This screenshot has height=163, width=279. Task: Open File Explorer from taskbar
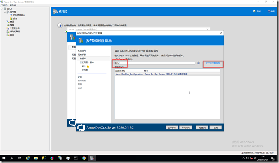point(36,158)
